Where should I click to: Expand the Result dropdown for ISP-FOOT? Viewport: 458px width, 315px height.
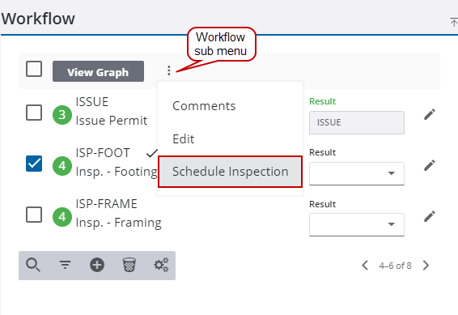pos(357,173)
